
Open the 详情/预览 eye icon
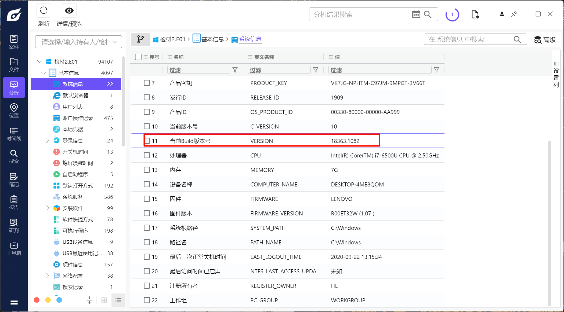(x=69, y=11)
